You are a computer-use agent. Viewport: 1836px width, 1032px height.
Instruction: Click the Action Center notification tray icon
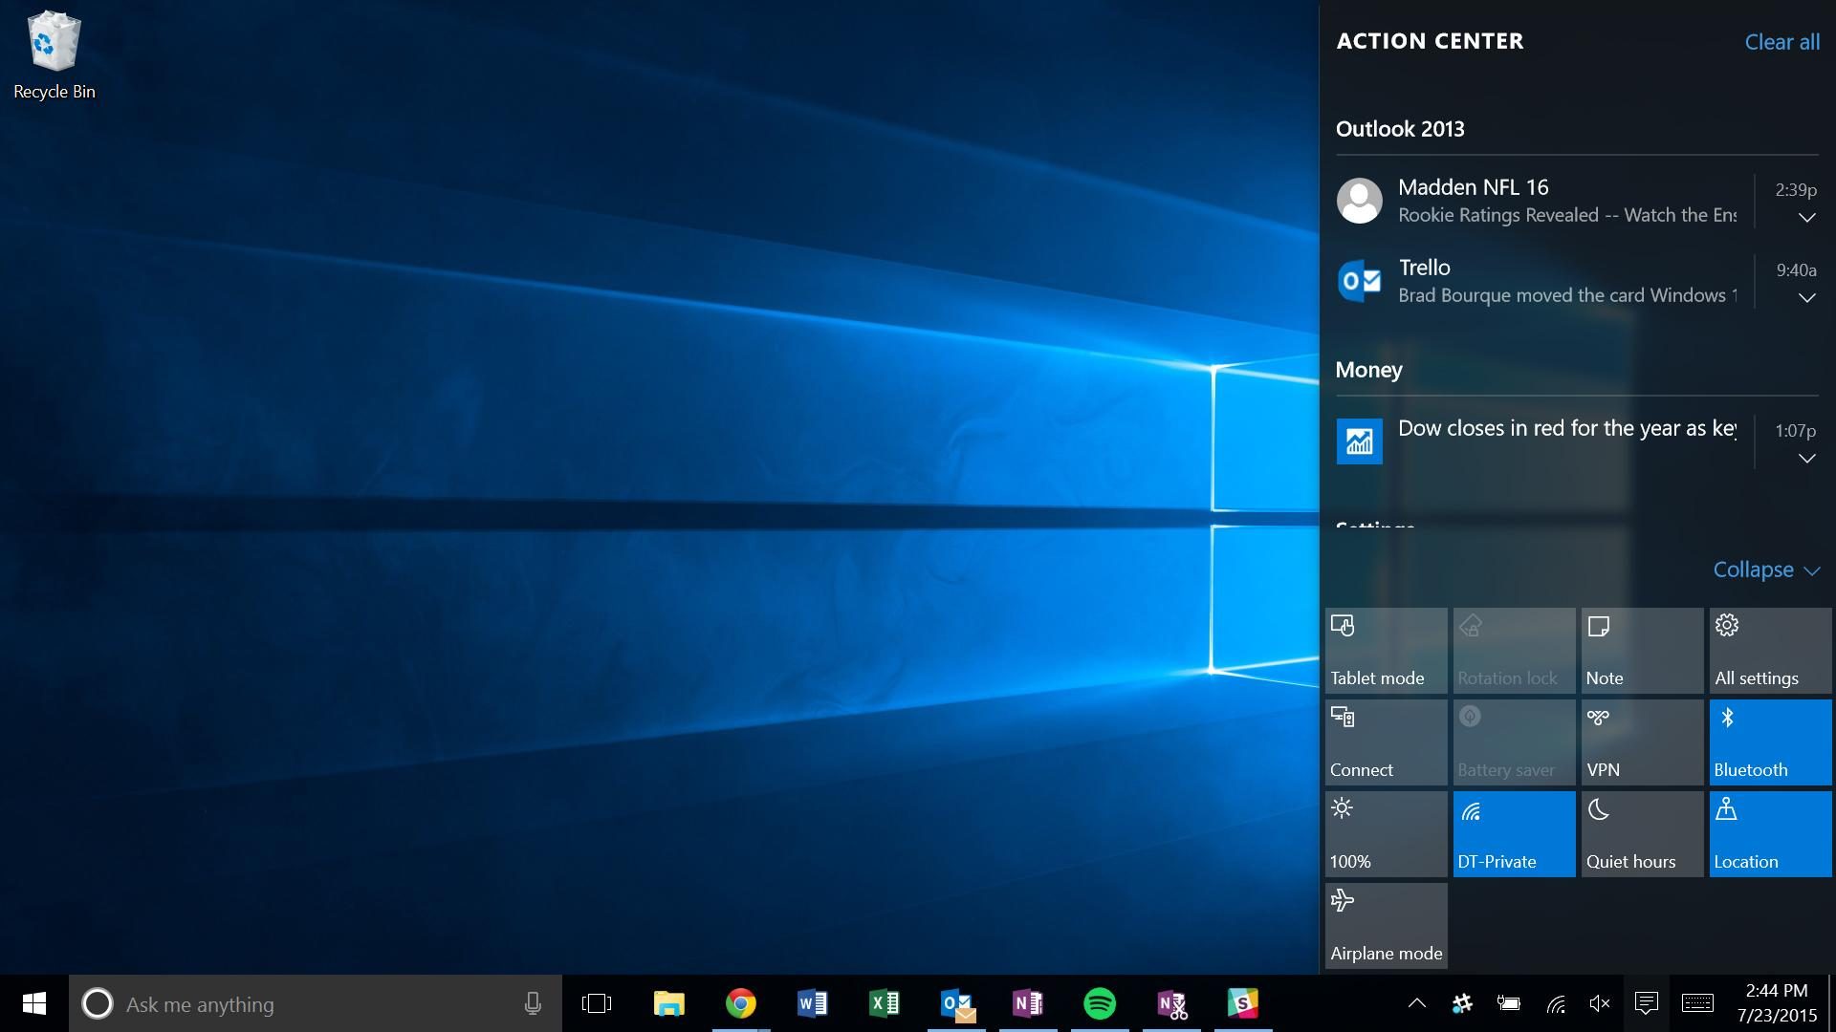tap(1646, 1003)
